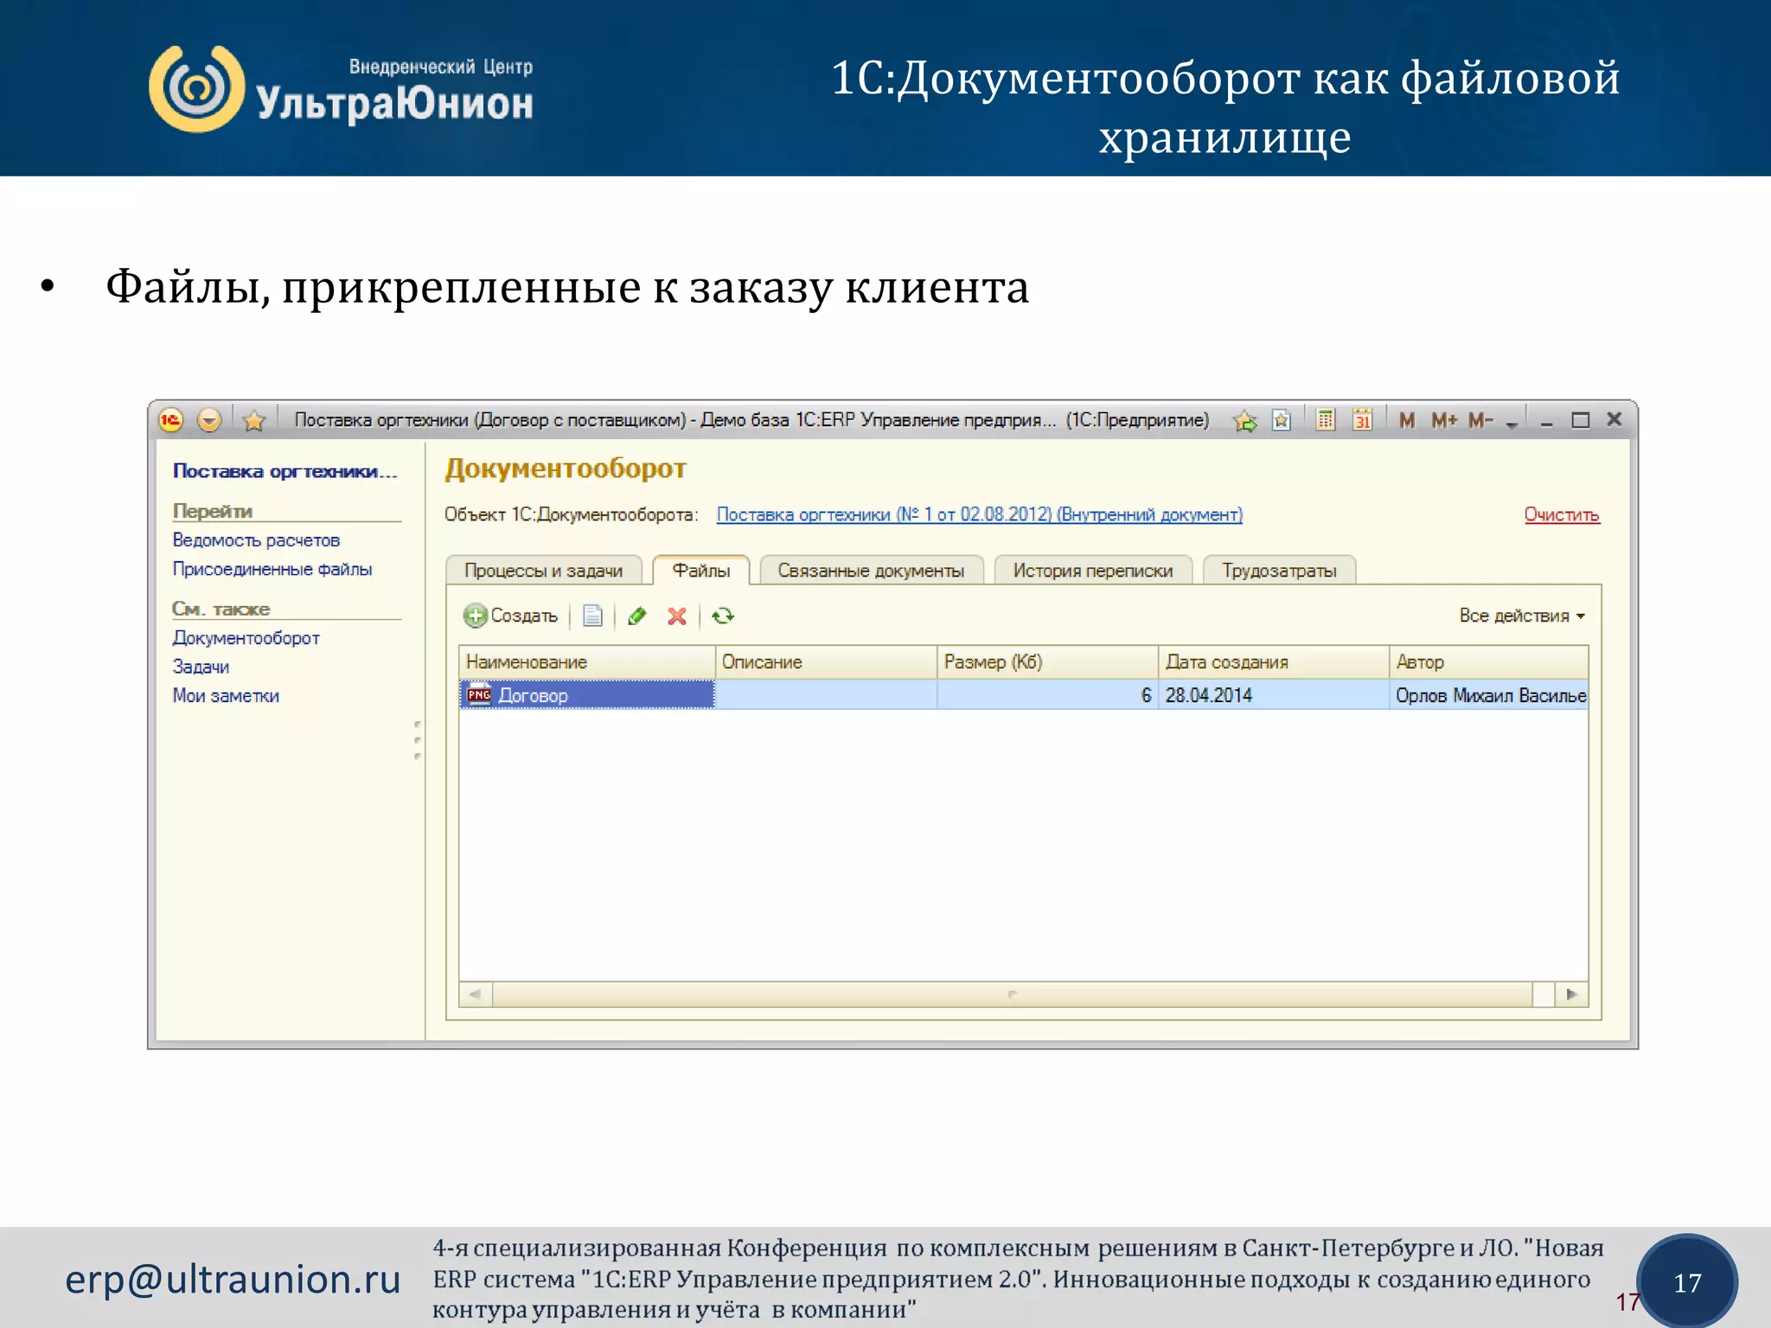The height and width of the screenshot is (1328, 1771).
Task: Go to Документооборот in sidebar
Action: tap(246, 638)
